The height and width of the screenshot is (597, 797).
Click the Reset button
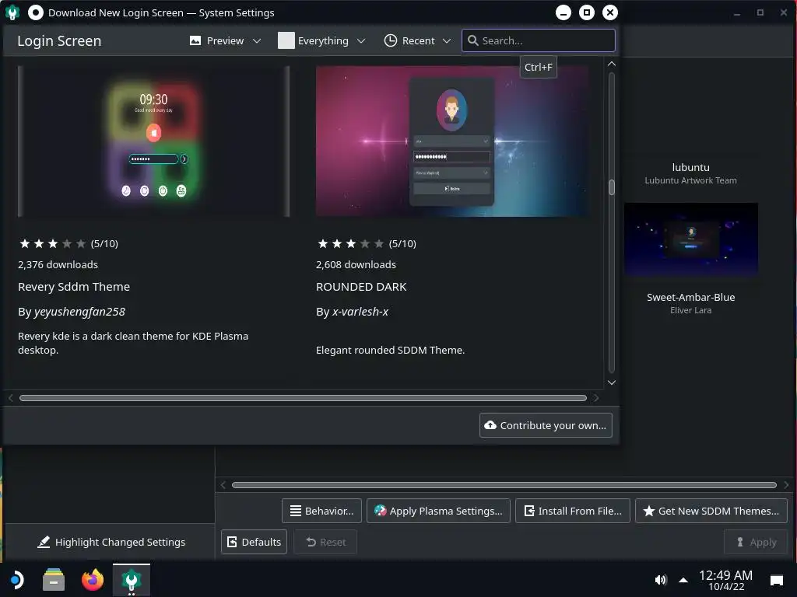click(325, 542)
